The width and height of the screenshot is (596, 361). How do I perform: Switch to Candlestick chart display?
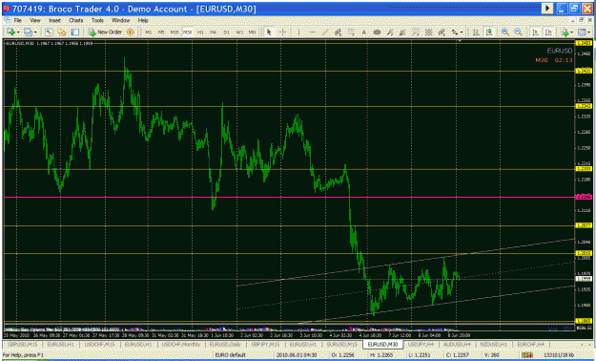[489, 32]
